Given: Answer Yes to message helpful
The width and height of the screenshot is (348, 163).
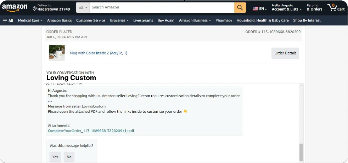Looking at the screenshot, I should [x=55, y=157].
